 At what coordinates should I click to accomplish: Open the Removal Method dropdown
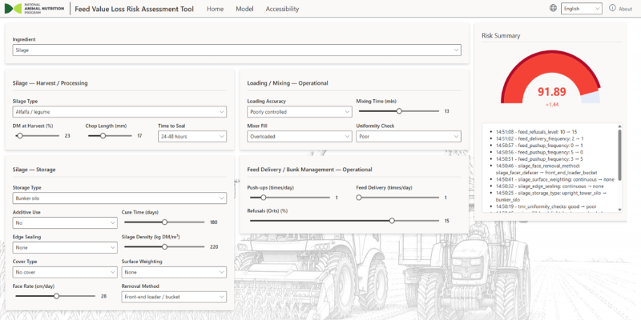174,297
